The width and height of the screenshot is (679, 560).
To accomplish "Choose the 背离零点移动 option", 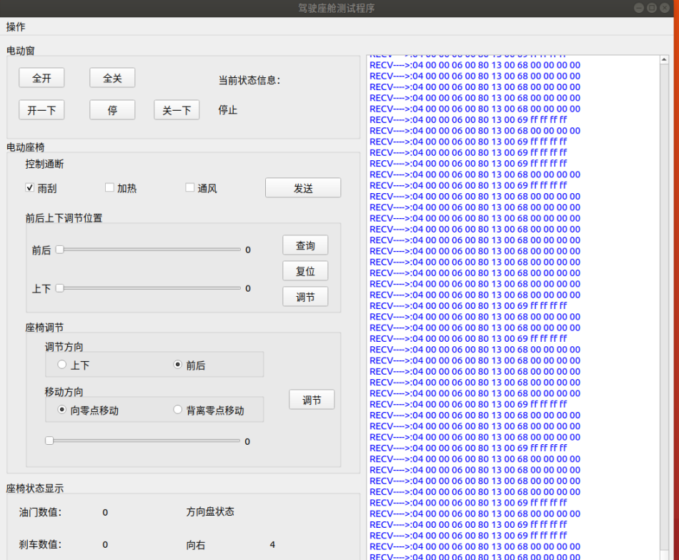I will coord(178,410).
